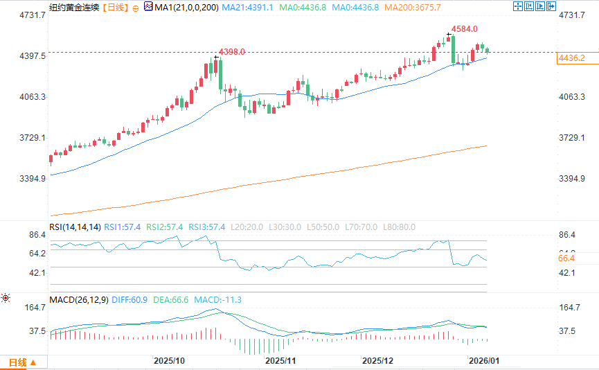This screenshot has height=370, width=599.
Task: Click the orange 66.4 RSI value tag
Action: point(566,258)
